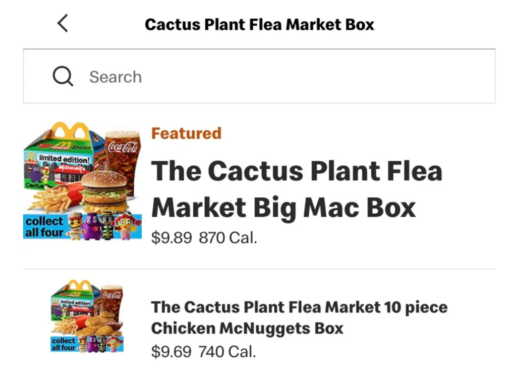Click the collect all four banner on McNuggets image
Viewport: 516px width, 377px height.
(x=63, y=344)
